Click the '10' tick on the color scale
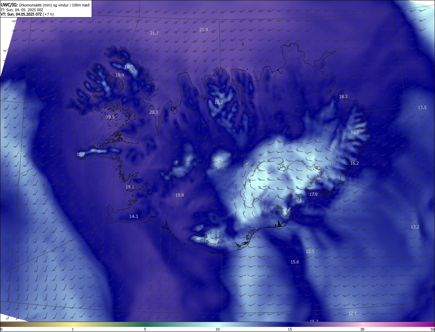The image size is (435, 332). [217, 330]
